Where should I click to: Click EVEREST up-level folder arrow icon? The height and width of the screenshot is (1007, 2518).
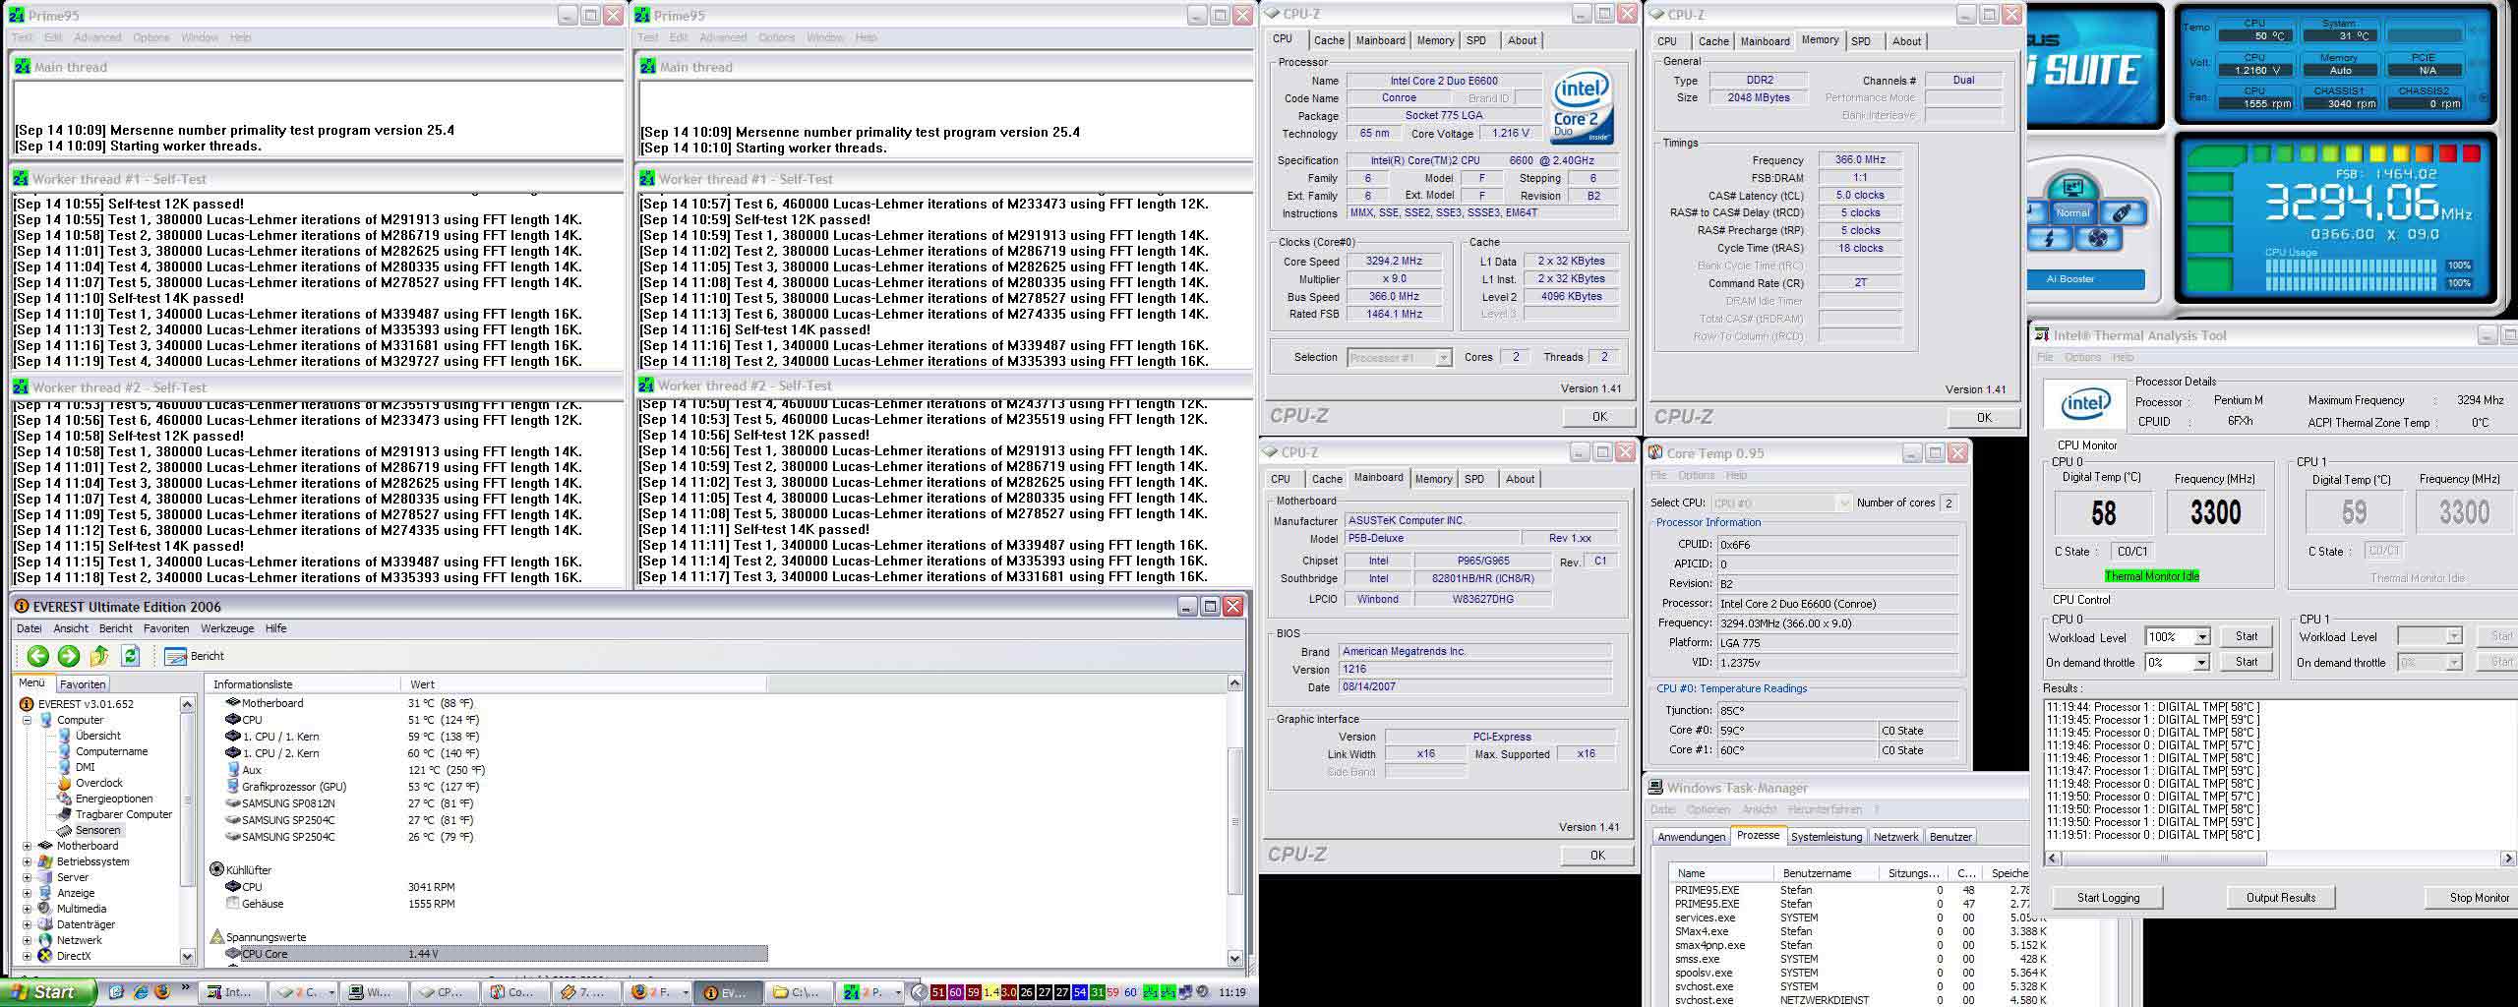[x=99, y=656]
